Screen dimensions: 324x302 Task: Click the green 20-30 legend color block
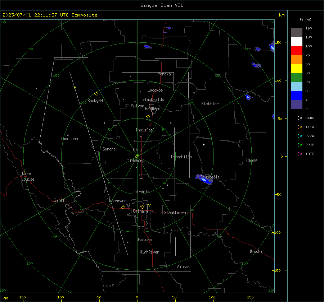(297, 78)
